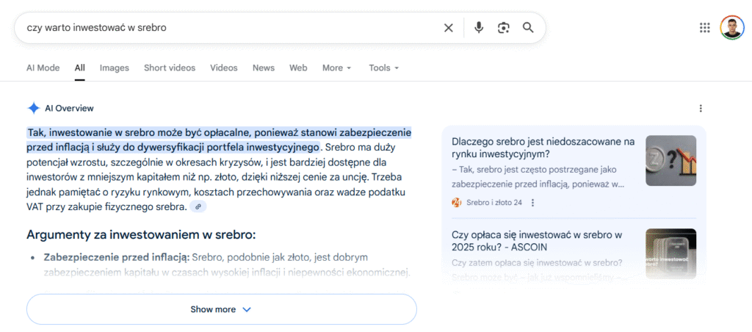Submit search using the magnifier icon
This screenshot has width=752, height=332.
(x=528, y=28)
